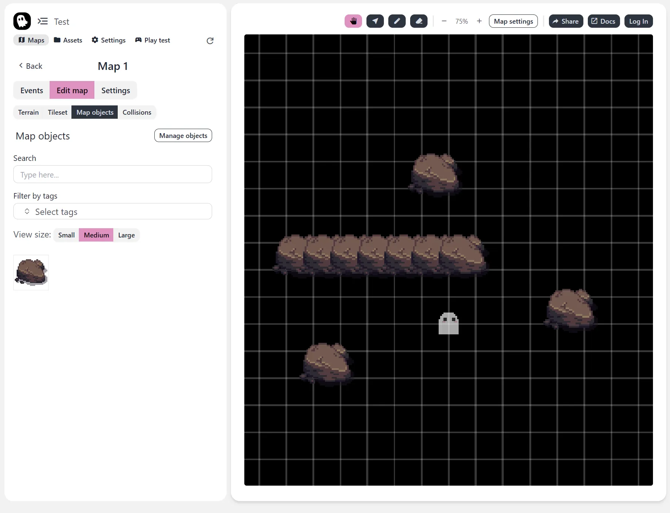Image resolution: width=670 pixels, height=513 pixels.
Task: Select the pencil draw tool
Action: [397, 21]
